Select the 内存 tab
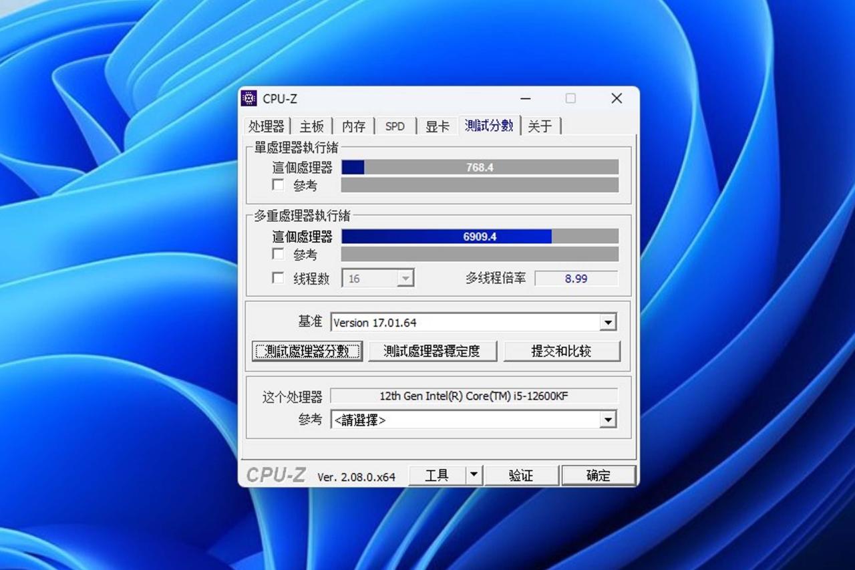 coord(353,126)
